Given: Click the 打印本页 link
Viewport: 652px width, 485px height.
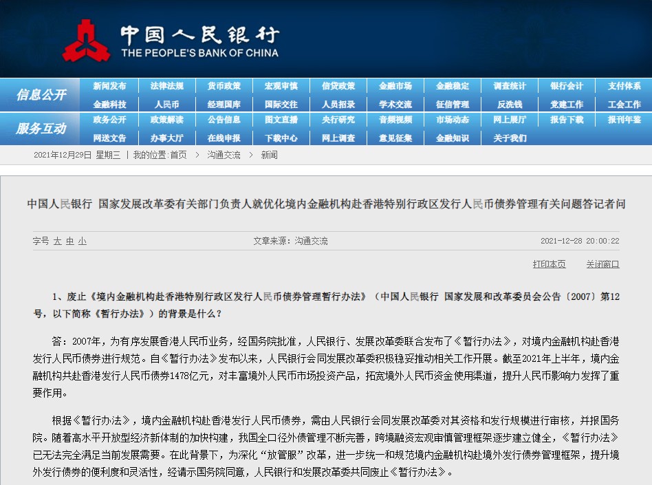Looking at the screenshot, I should point(550,264).
